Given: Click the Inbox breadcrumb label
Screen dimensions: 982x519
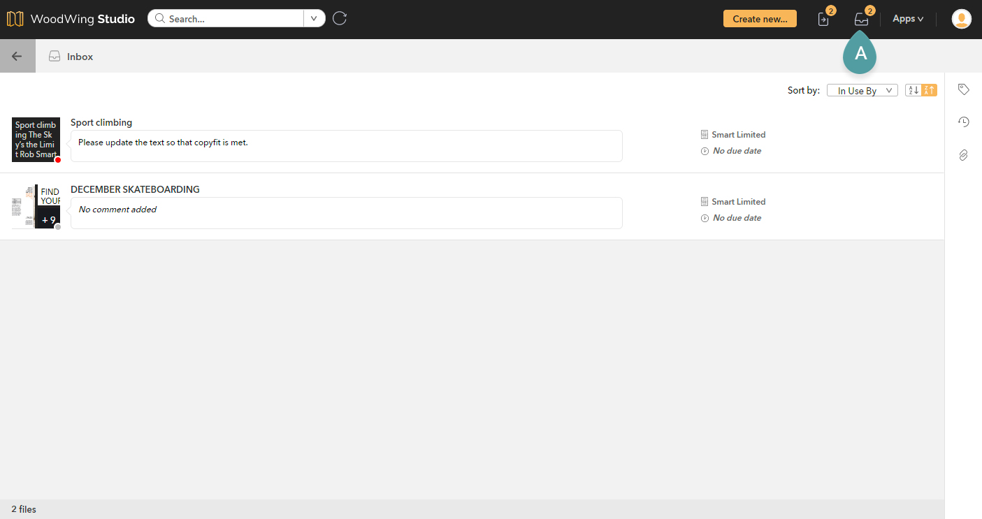Looking at the screenshot, I should coord(79,56).
